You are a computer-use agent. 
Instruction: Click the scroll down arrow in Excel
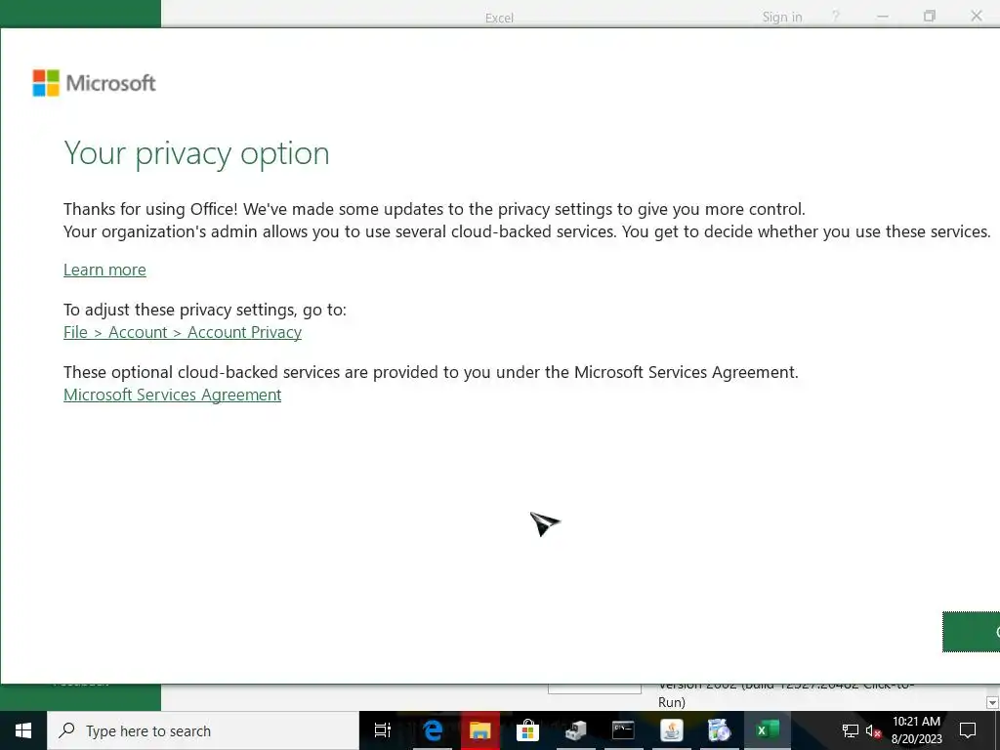[992, 703]
